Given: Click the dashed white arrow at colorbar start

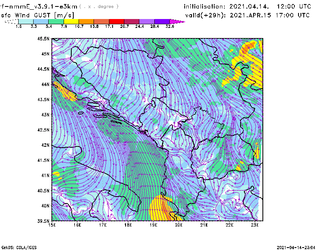Looking at the screenshot, I should tap(11, 21).
